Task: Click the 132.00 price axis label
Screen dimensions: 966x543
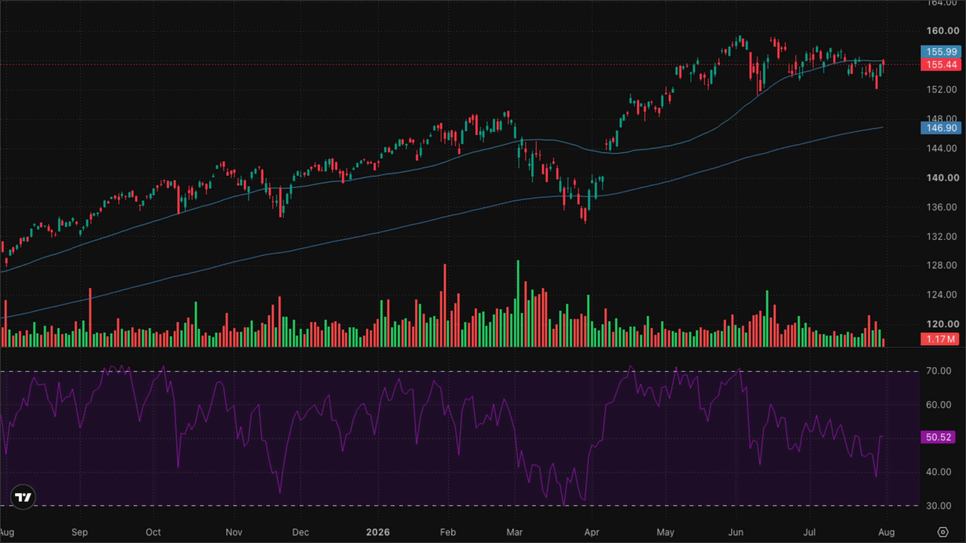Action: point(941,236)
